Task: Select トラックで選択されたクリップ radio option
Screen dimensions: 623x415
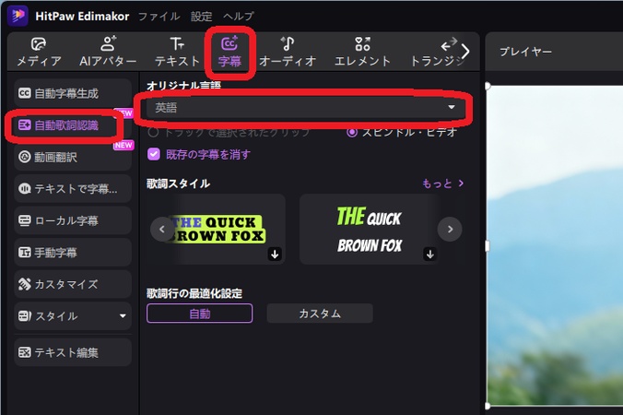Action: click(228, 133)
